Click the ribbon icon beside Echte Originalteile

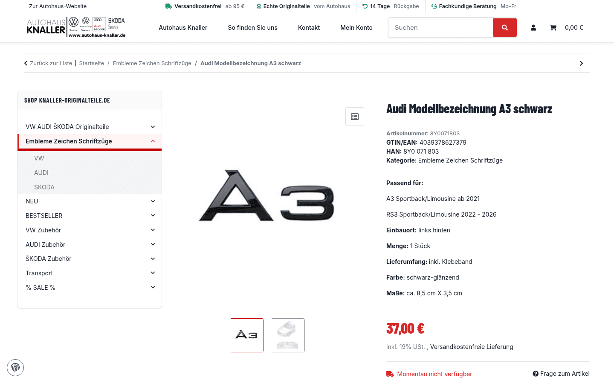pos(259,6)
